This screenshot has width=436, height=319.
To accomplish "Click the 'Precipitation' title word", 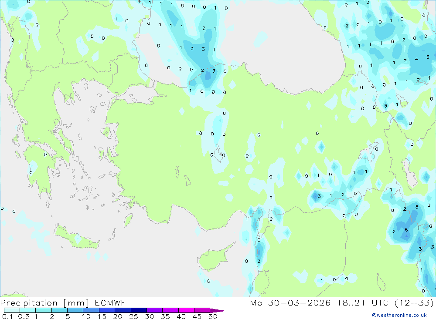I will click(x=29, y=303).
